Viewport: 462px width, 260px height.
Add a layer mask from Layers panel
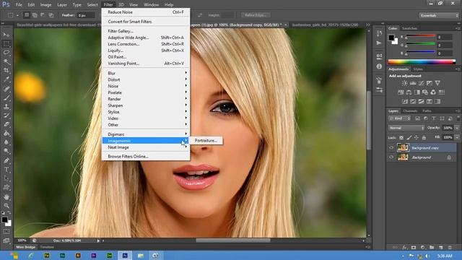click(414, 247)
